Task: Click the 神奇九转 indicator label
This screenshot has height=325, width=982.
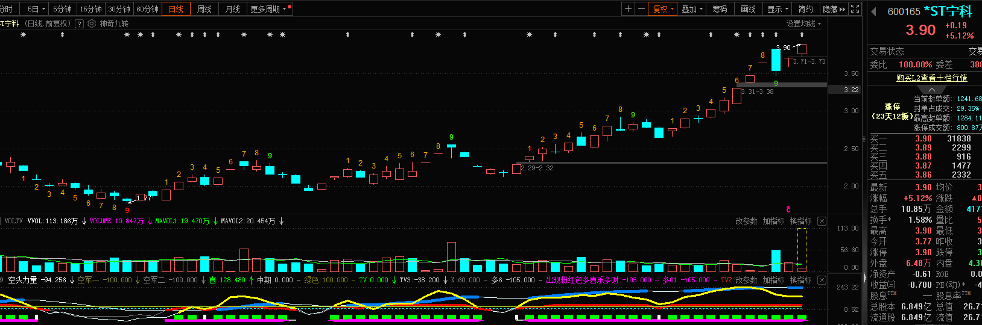Action: pos(114,23)
